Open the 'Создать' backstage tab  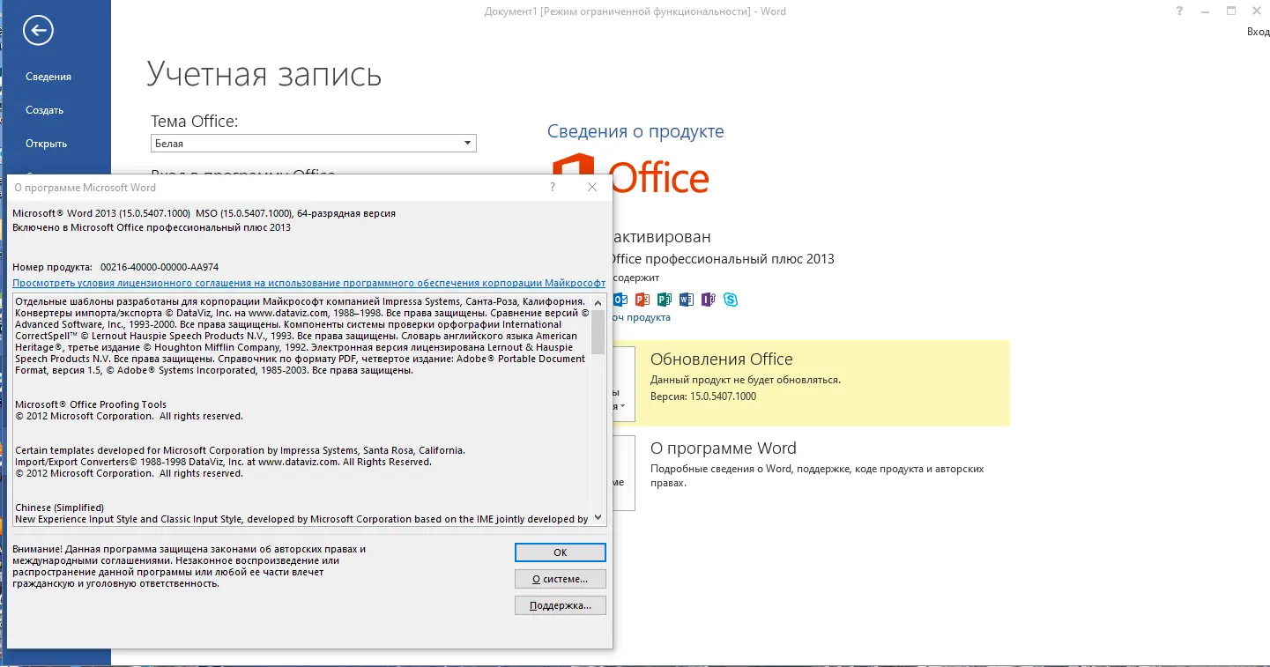[x=45, y=110]
